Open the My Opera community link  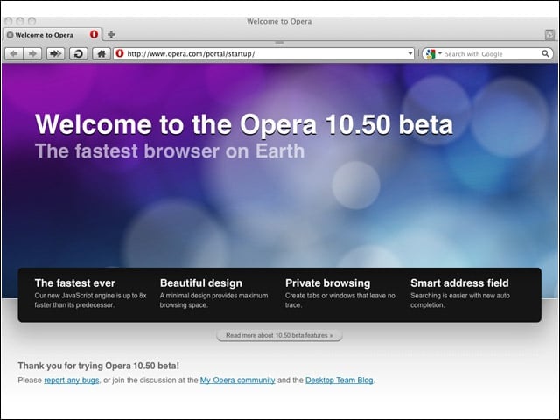(237, 381)
